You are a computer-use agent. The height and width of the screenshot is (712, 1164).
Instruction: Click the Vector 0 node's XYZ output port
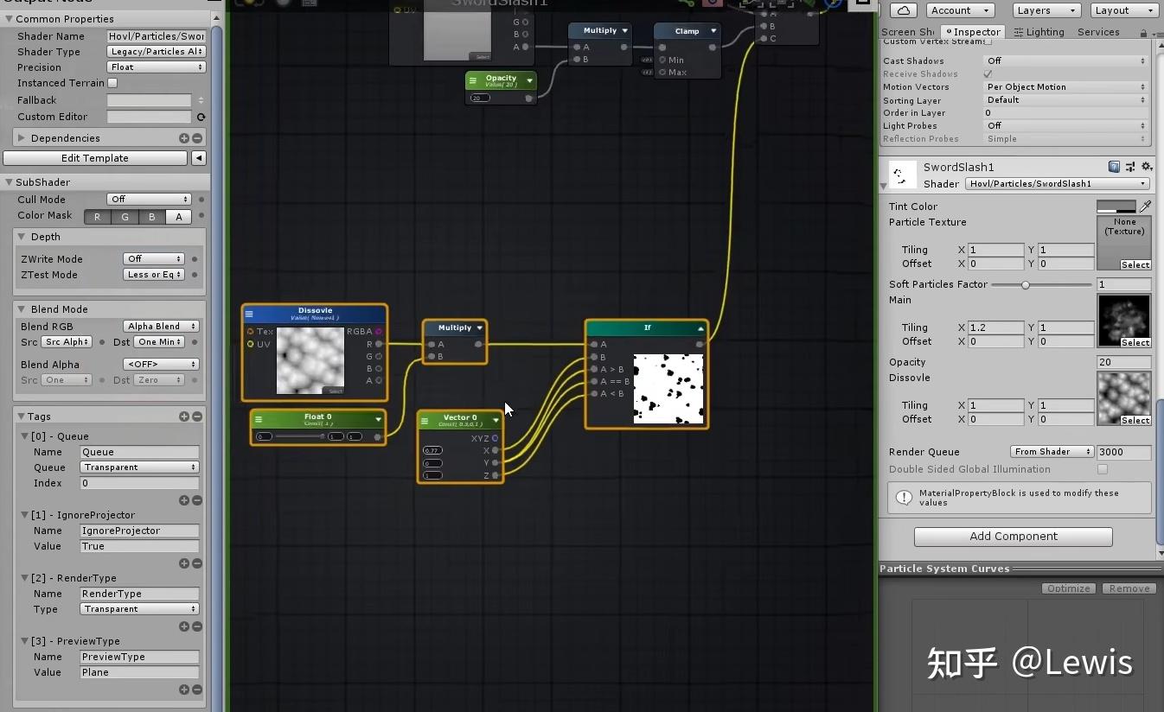pos(496,439)
